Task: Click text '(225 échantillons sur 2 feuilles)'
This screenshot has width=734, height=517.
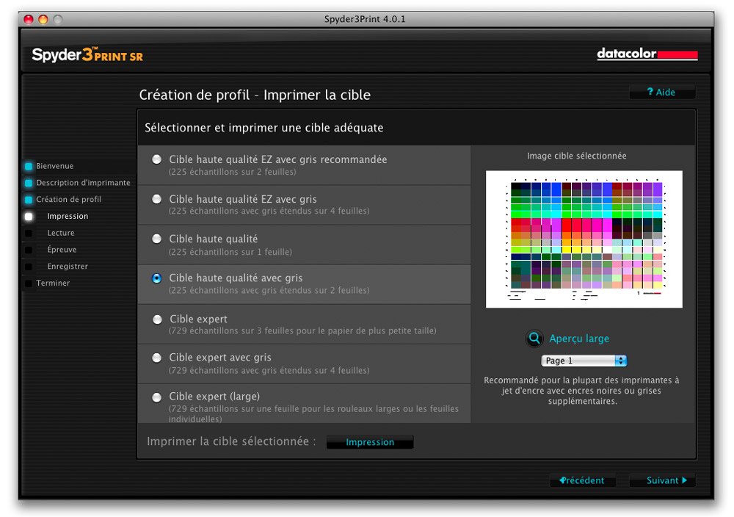Action: 232,172
